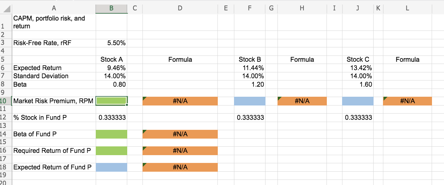Select row 3 header
Screen dimensions: 444x185
[6, 43]
